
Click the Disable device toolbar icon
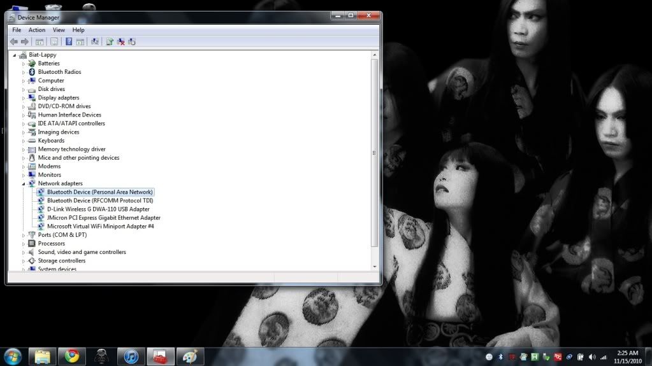pyautogui.click(x=131, y=42)
